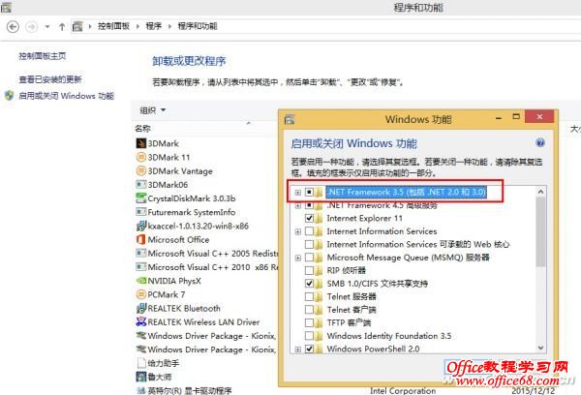This screenshot has width=581, height=395.
Task: Click the 鲁大师 program icon
Action: click(x=140, y=377)
